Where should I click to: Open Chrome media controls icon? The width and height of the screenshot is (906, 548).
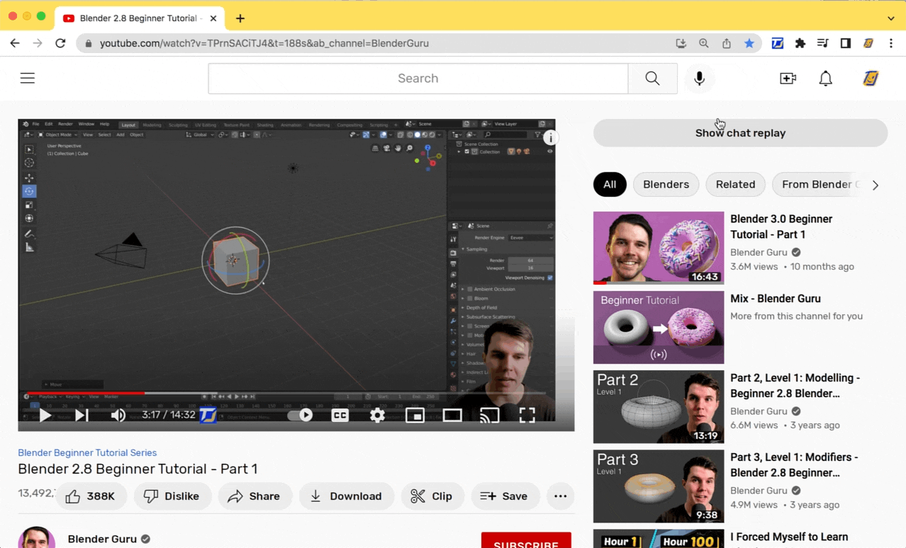pos(823,43)
